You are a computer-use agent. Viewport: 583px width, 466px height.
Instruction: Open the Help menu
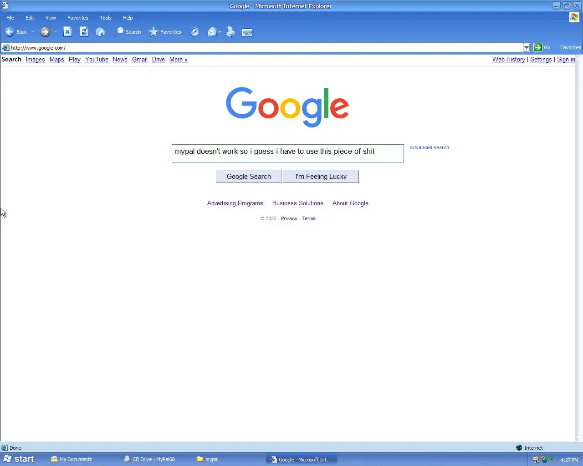pyautogui.click(x=128, y=18)
